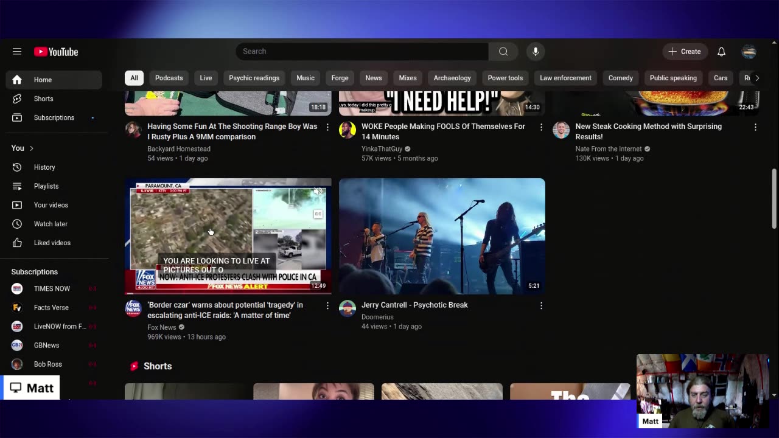Open options menu for Border czar video
Viewport: 779px width, 438px height.
point(327,305)
